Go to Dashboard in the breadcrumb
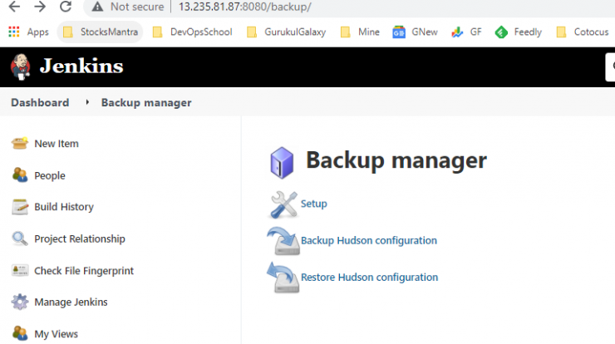 point(40,103)
